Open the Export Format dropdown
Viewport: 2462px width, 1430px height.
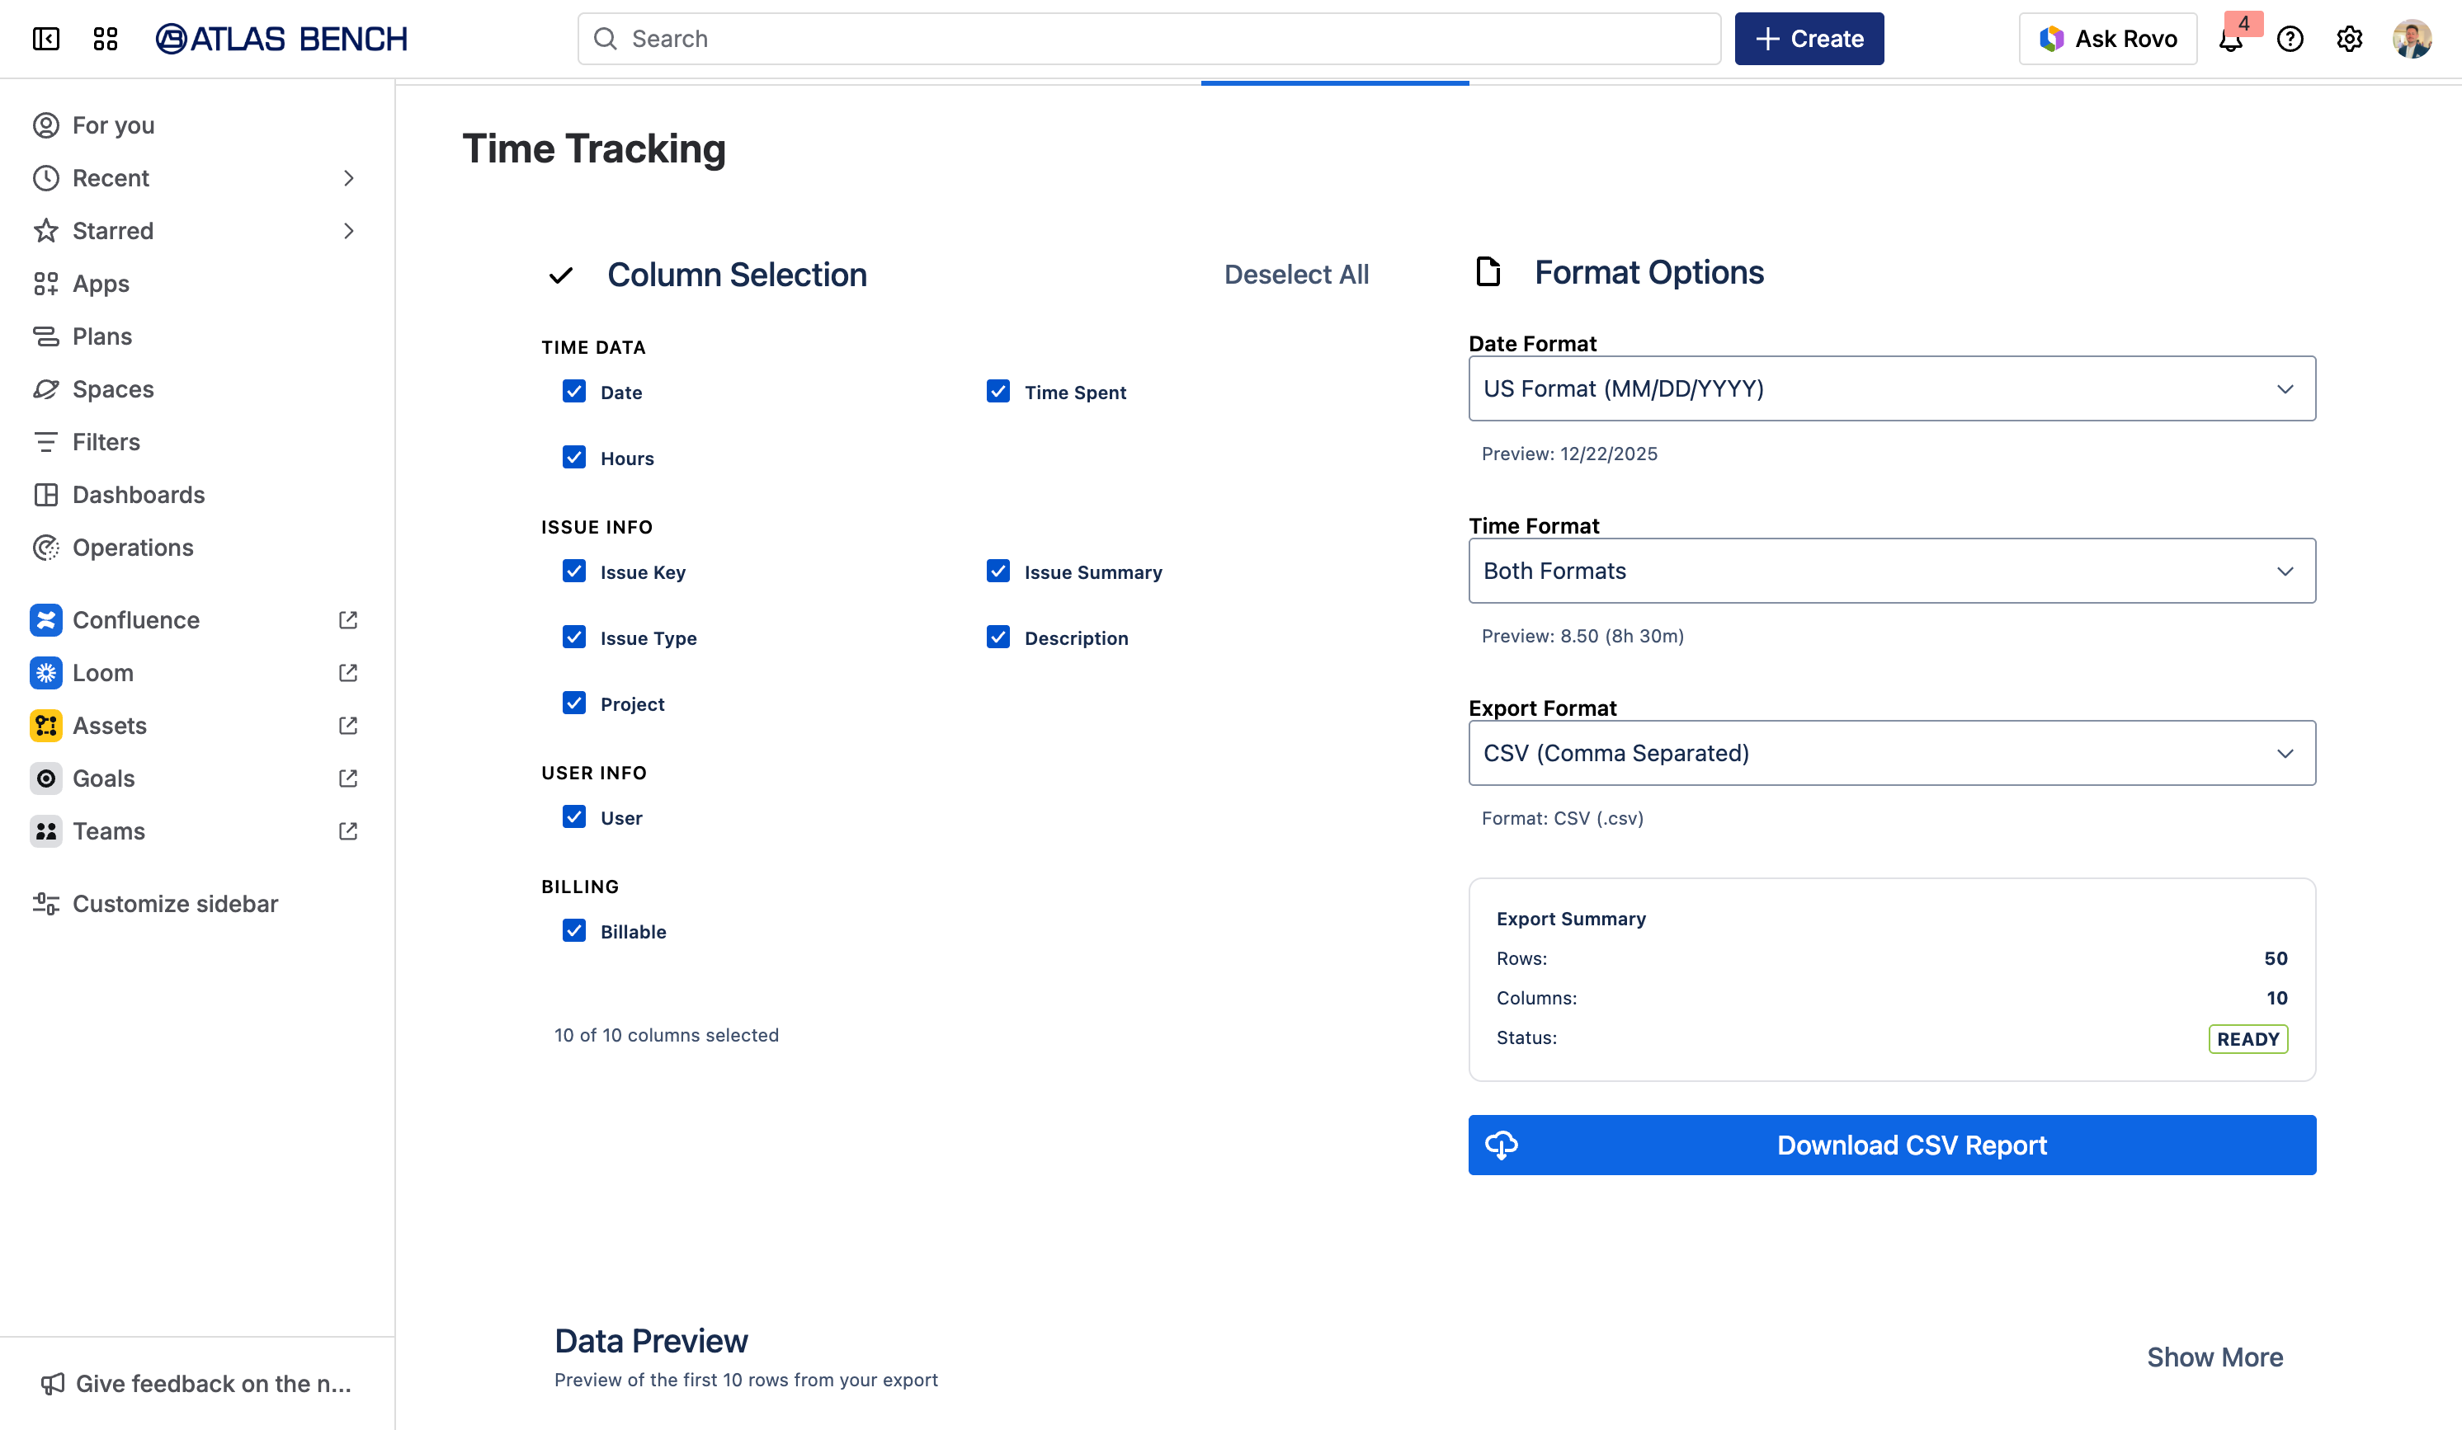1891,753
